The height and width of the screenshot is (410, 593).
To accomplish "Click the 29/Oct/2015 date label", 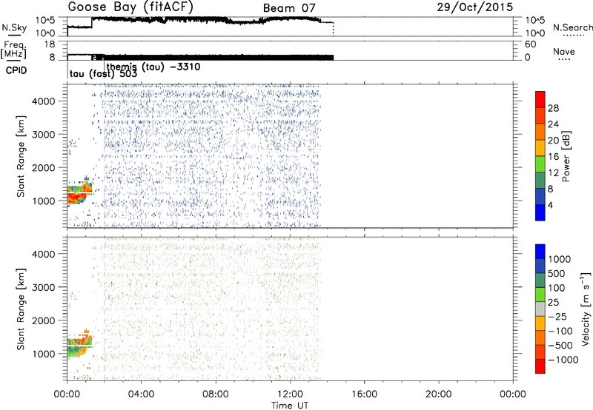I will pos(475,7).
